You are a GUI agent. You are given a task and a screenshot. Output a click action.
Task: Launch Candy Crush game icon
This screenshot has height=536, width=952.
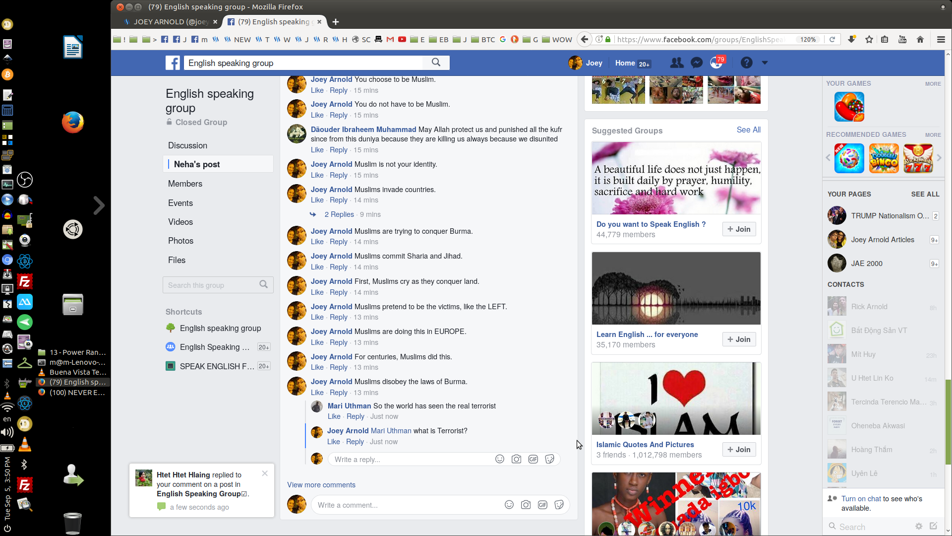[849, 107]
